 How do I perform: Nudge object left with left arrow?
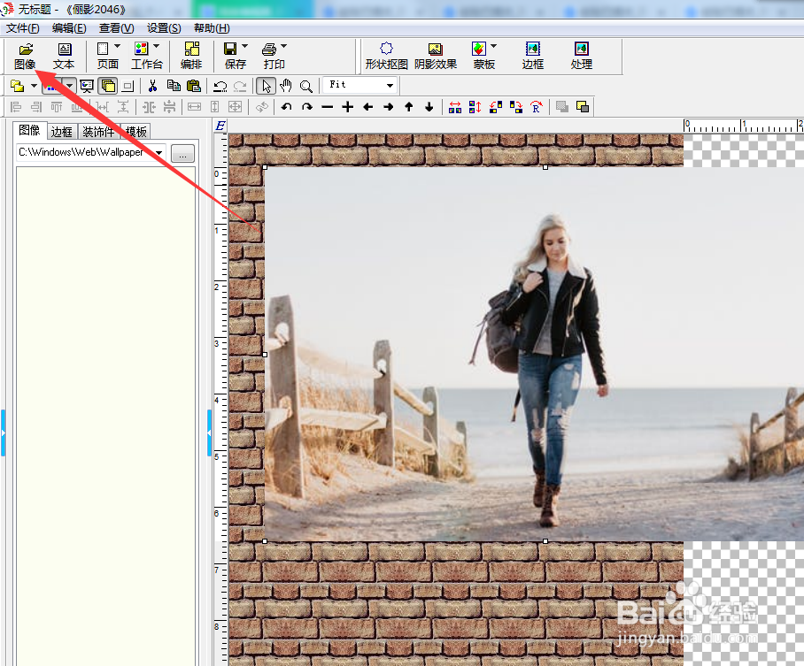(367, 106)
